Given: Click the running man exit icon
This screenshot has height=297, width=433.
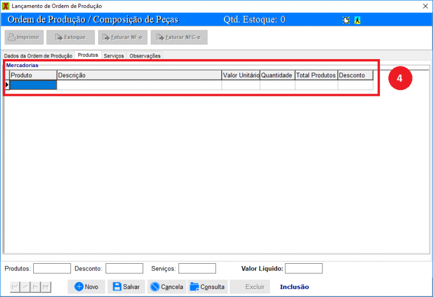Looking at the screenshot, I should 357,20.
